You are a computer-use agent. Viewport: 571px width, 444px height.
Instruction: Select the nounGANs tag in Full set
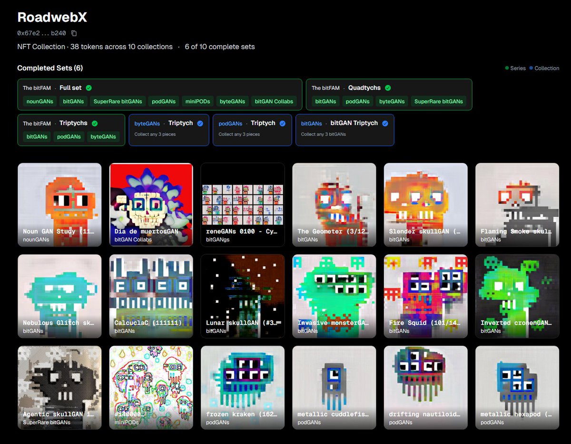39,101
